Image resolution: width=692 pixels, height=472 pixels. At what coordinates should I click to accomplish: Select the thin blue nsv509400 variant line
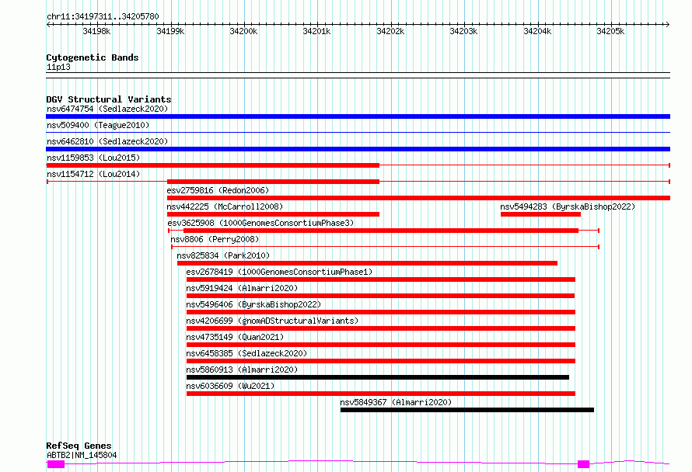(x=358, y=133)
